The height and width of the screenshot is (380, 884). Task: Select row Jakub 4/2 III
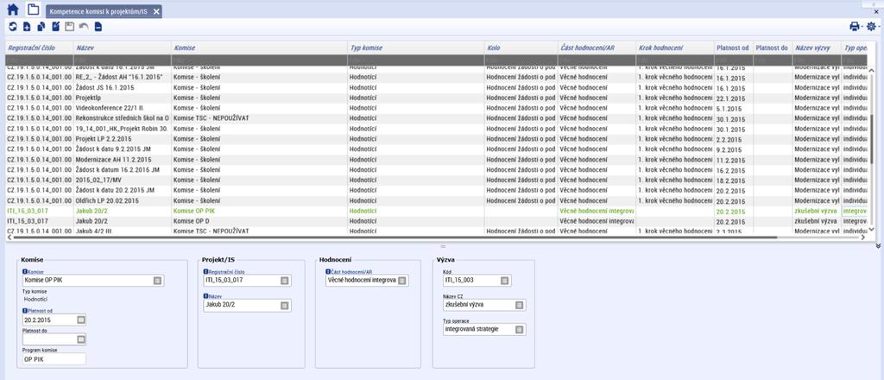(x=438, y=231)
